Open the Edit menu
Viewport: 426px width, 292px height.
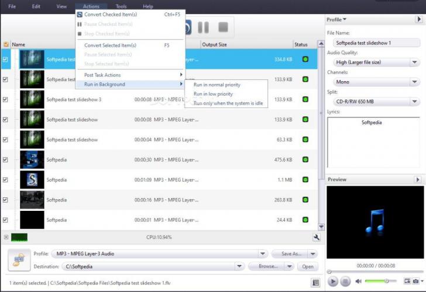click(36, 6)
